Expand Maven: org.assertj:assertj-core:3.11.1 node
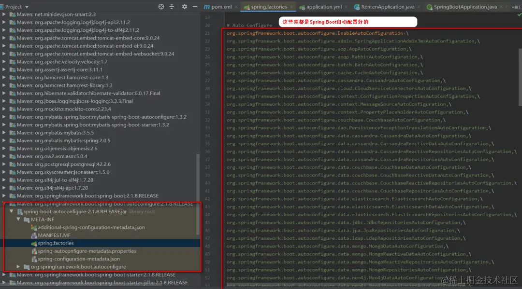Screen dimensions: 522x289 pyautogui.click(x=4, y=69)
